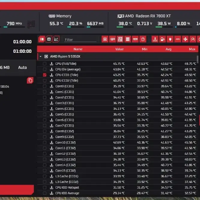Sort by the Max column header
The width and height of the screenshot is (200, 200).
(192, 49)
